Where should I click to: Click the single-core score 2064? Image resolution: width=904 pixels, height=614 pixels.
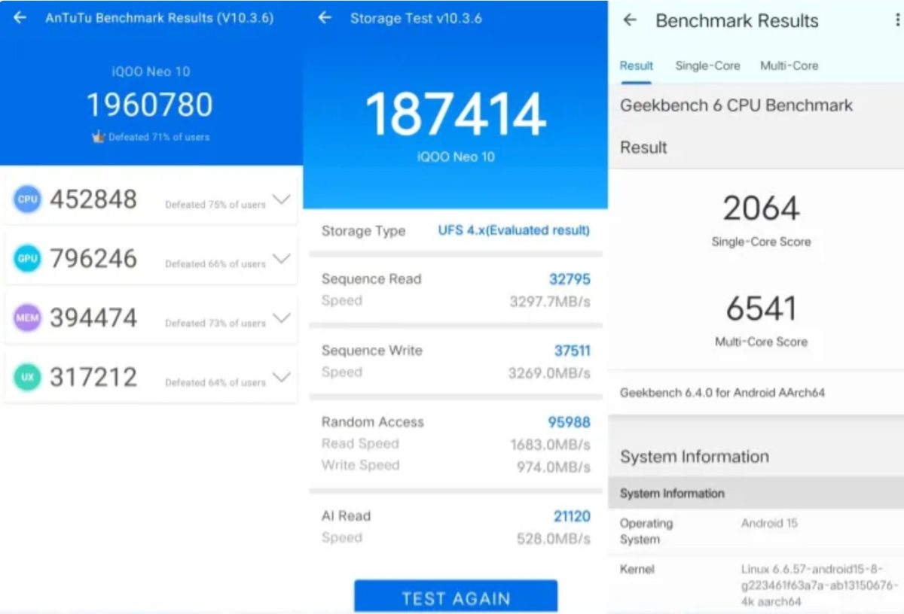761,208
